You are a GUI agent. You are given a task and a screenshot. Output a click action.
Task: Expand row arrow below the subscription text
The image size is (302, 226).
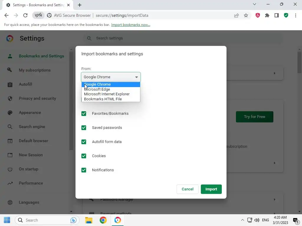click(275, 163)
